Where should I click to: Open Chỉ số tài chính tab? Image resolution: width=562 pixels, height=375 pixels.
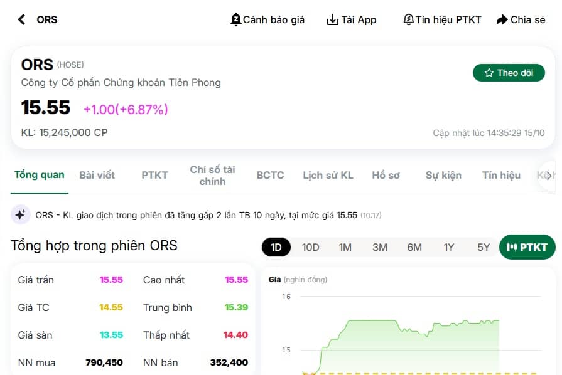point(212,176)
